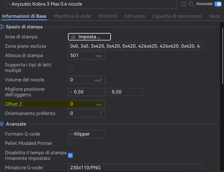
Task: Edit the Altezza di stampa value 501
Action: (x=86, y=55)
